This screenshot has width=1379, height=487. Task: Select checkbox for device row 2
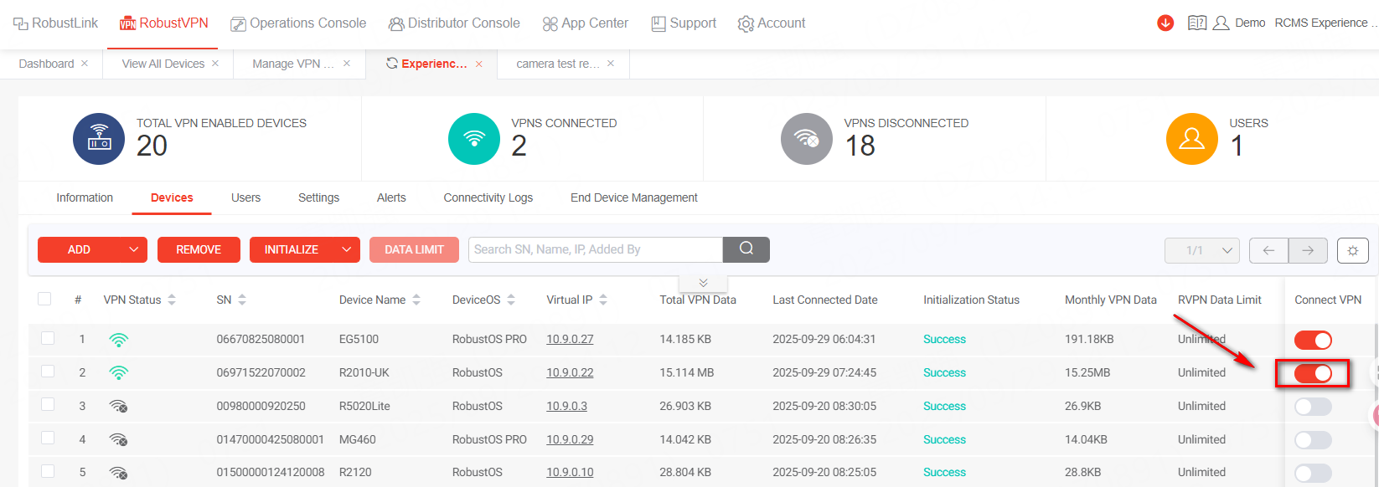click(x=48, y=372)
